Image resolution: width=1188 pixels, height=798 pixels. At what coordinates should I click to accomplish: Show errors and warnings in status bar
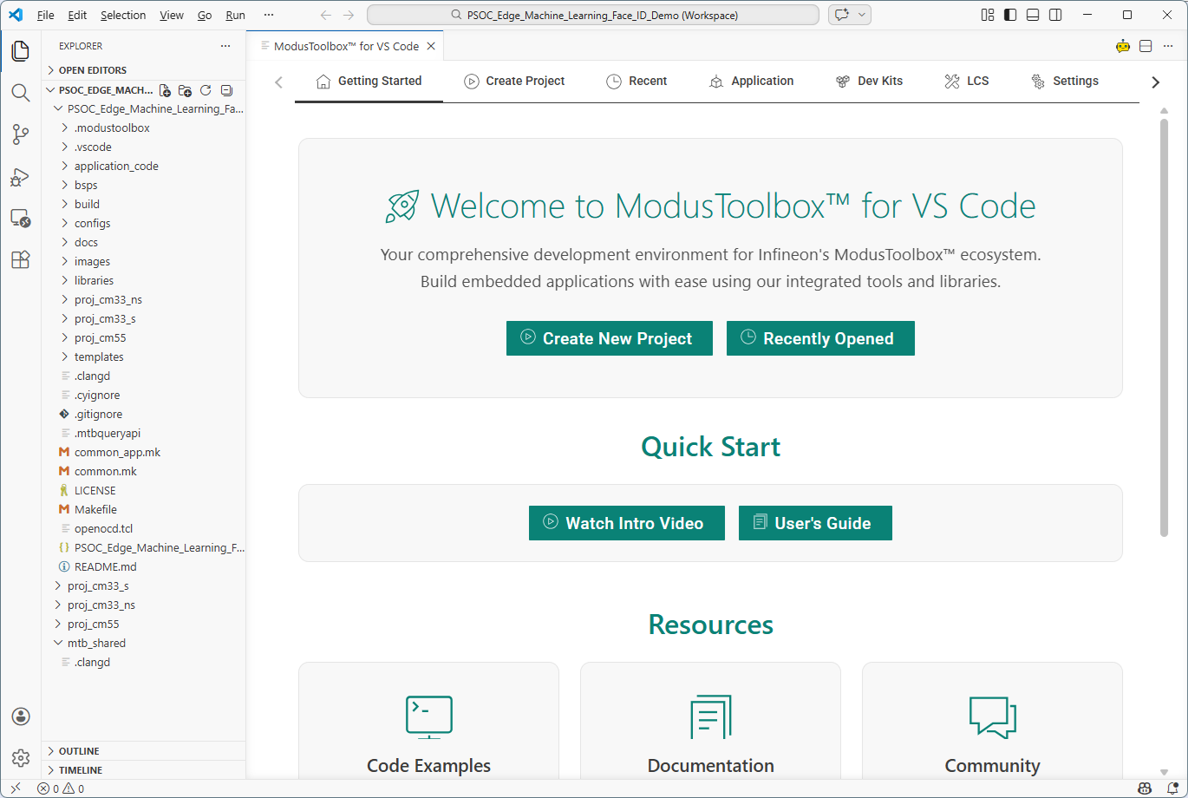(61, 788)
